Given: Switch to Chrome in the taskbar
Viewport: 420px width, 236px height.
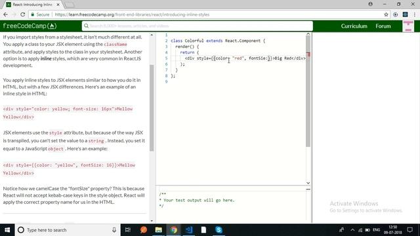Looking at the screenshot, I should pyautogui.click(x=173, y=230).
